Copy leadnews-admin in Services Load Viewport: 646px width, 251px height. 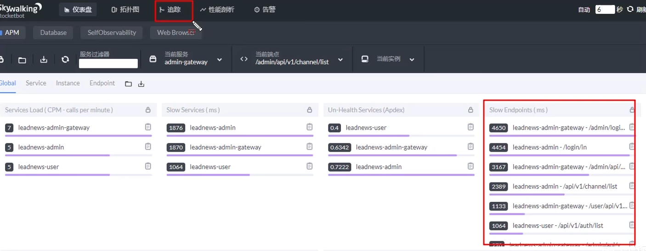pos(148,147)
